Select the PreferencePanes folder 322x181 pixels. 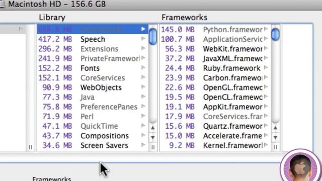[x=93, y=107]
